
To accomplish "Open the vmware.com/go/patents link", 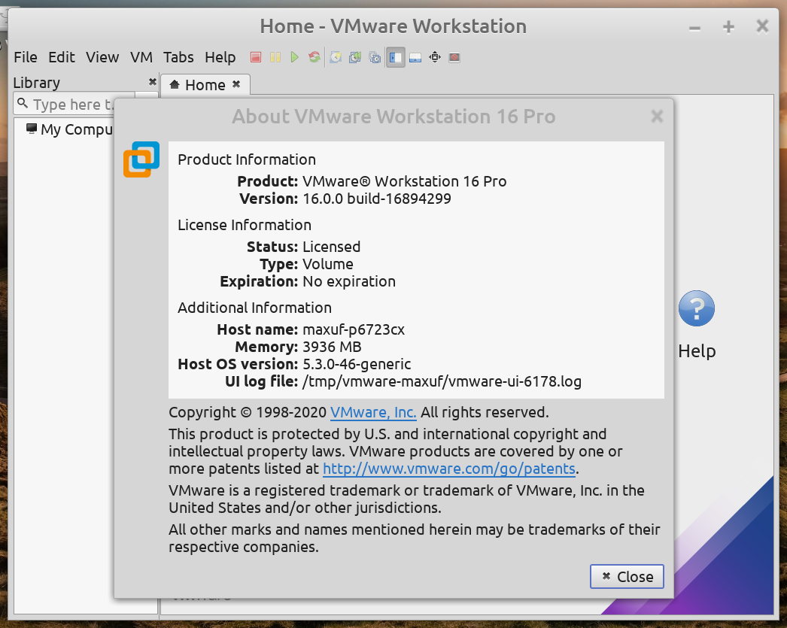I will click(448, 469).
